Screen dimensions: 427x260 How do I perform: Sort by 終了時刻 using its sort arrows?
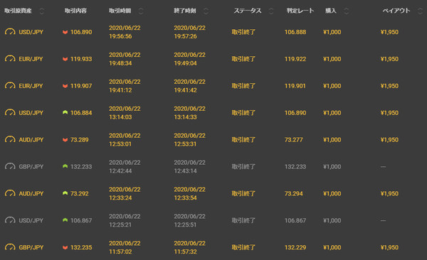206,11
